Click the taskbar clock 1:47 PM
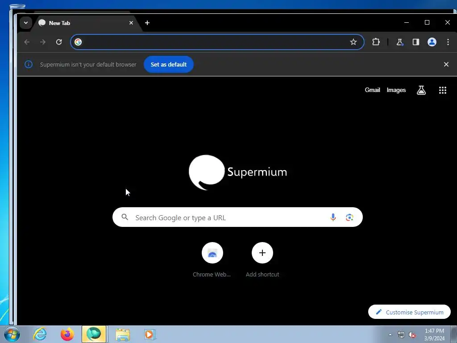Screen dimensions: 457x343 [x=434, y=335]
